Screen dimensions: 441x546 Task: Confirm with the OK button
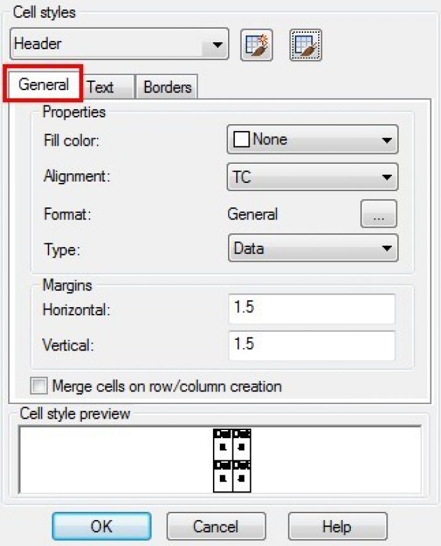pyautogui.click(x=101, y=526)
